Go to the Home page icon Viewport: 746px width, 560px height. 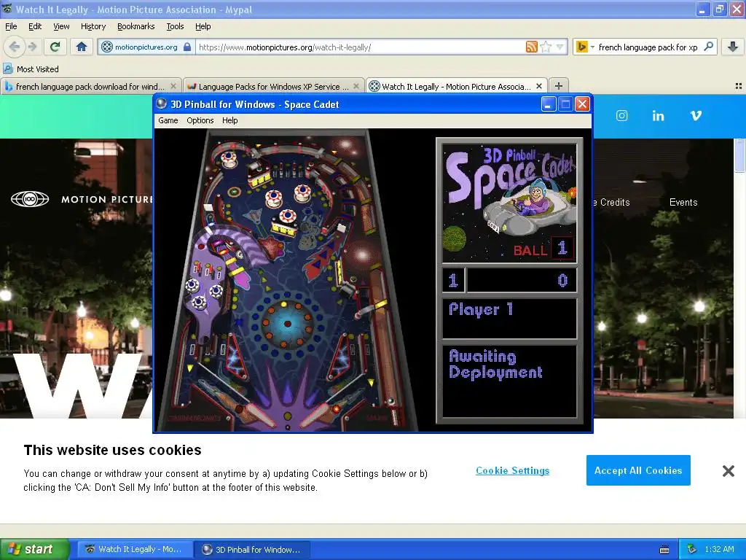pos(82,47)
